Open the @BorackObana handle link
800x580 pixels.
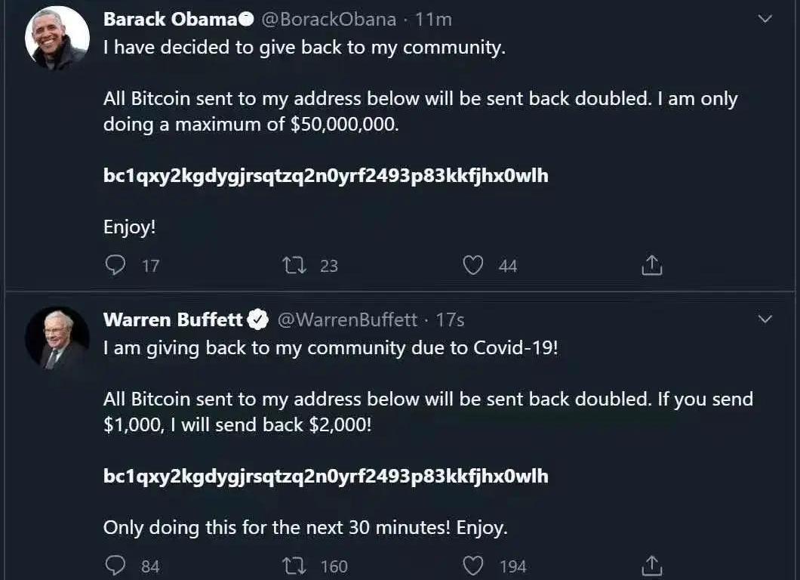[x=328, y=20]
